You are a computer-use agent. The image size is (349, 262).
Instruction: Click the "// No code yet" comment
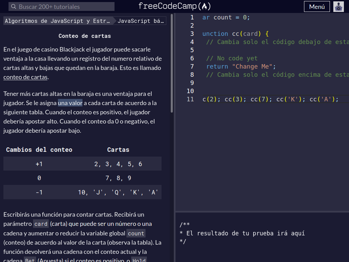[x=231, y=58]
